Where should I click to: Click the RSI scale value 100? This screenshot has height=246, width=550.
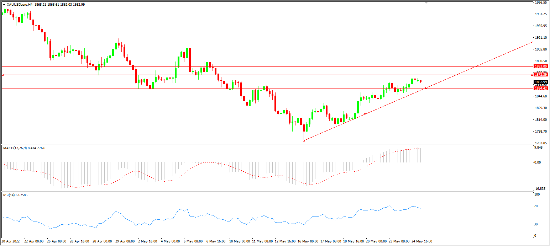538,194
